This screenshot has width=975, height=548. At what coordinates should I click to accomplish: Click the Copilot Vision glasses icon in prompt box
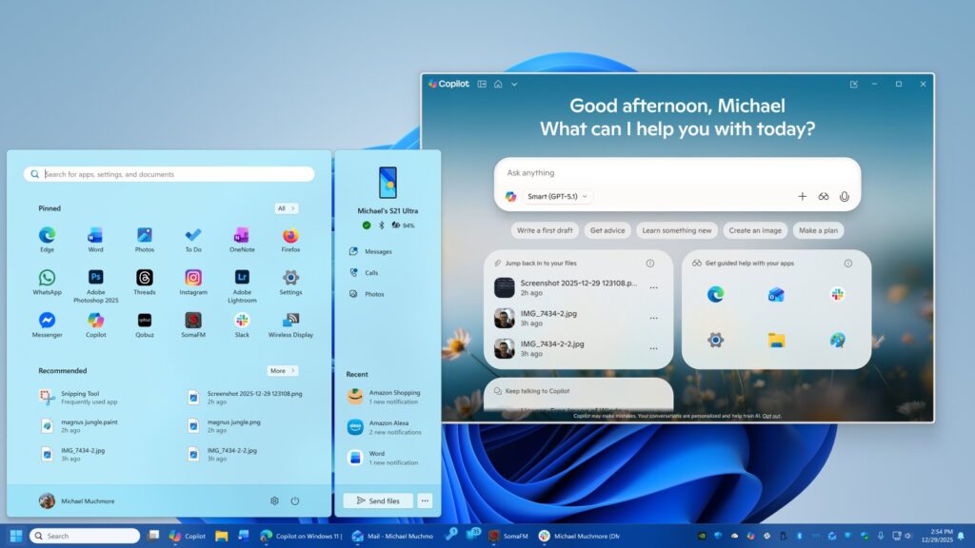click(824, 196)
